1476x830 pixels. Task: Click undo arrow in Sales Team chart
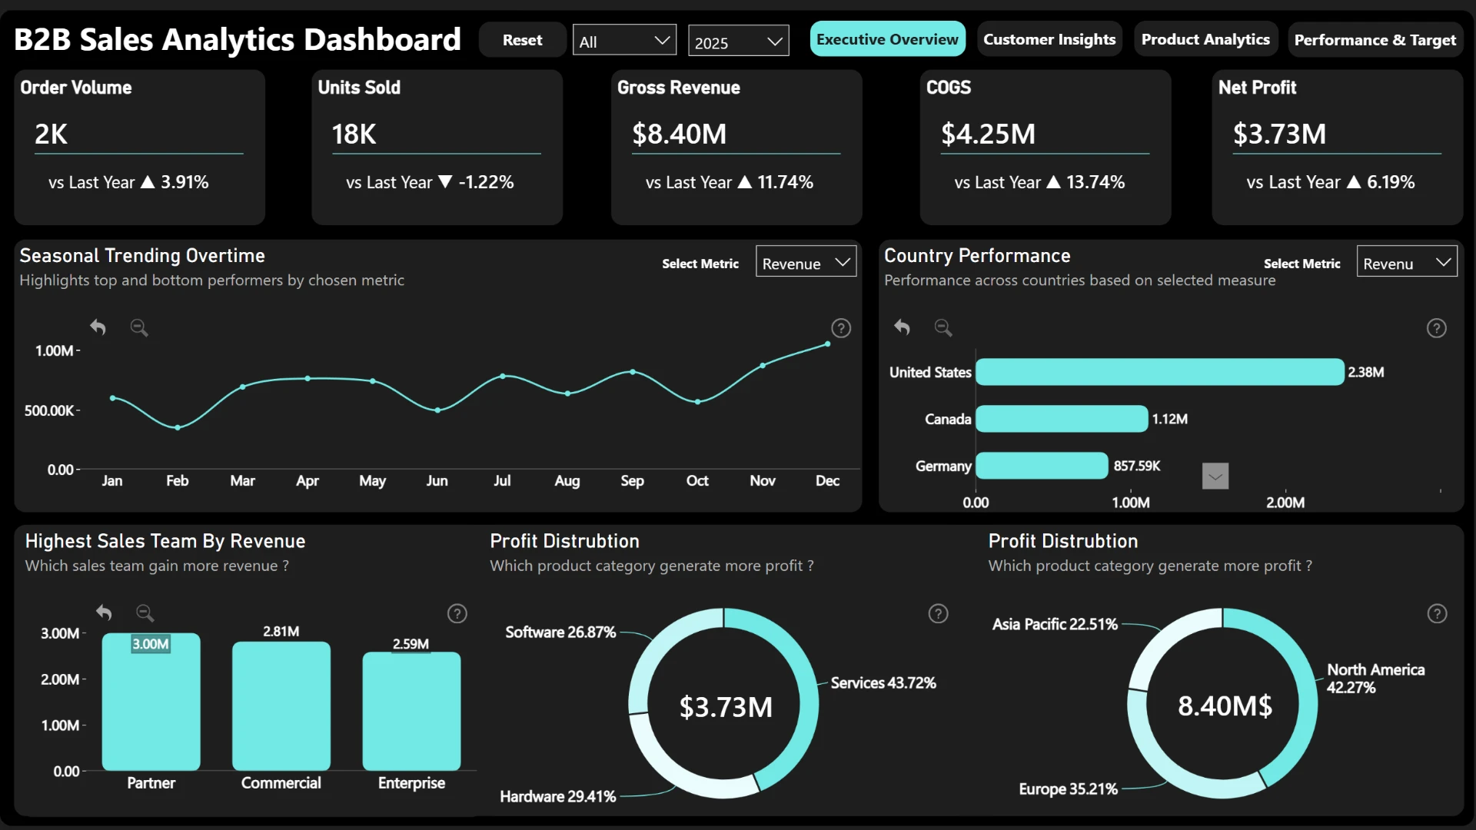tap(104, 613)
